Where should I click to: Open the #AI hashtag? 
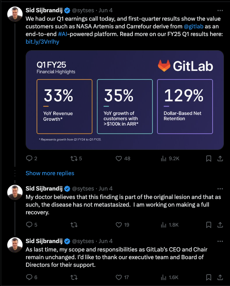coord(62,34)
